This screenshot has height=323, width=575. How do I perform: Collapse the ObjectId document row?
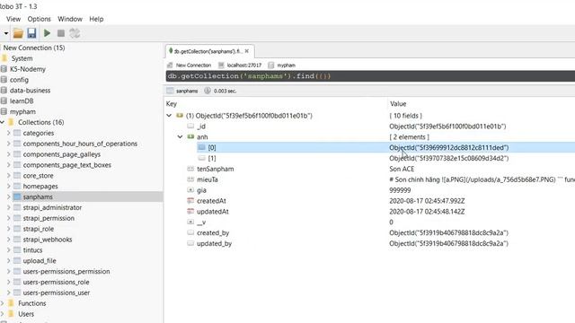point(169,116)
